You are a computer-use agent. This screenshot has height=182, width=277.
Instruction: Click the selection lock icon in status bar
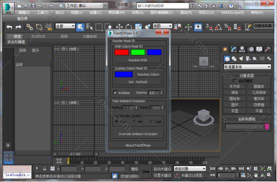point(44,169)
